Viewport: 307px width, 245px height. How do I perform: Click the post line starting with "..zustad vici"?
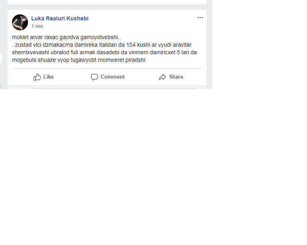(x=102, y=45)
